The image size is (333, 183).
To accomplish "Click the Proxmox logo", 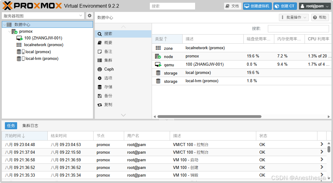I will pos(32,6).
